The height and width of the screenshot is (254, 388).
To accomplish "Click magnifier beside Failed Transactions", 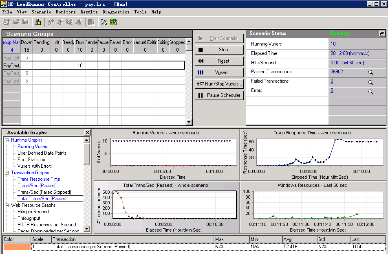I will click(370, 82).
